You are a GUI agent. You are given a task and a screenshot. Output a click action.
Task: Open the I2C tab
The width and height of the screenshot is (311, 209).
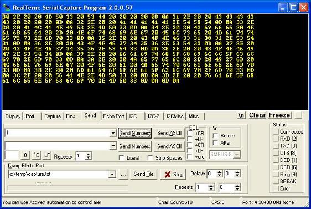(133, 116)
